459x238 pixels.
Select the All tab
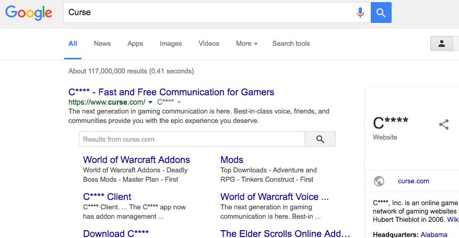pyautogui.click(x=73, y=44)
